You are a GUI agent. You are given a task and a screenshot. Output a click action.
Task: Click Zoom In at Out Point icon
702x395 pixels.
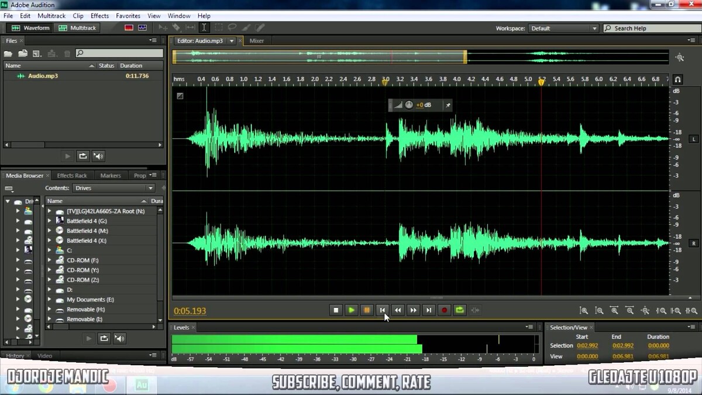[x=677, y=311]
